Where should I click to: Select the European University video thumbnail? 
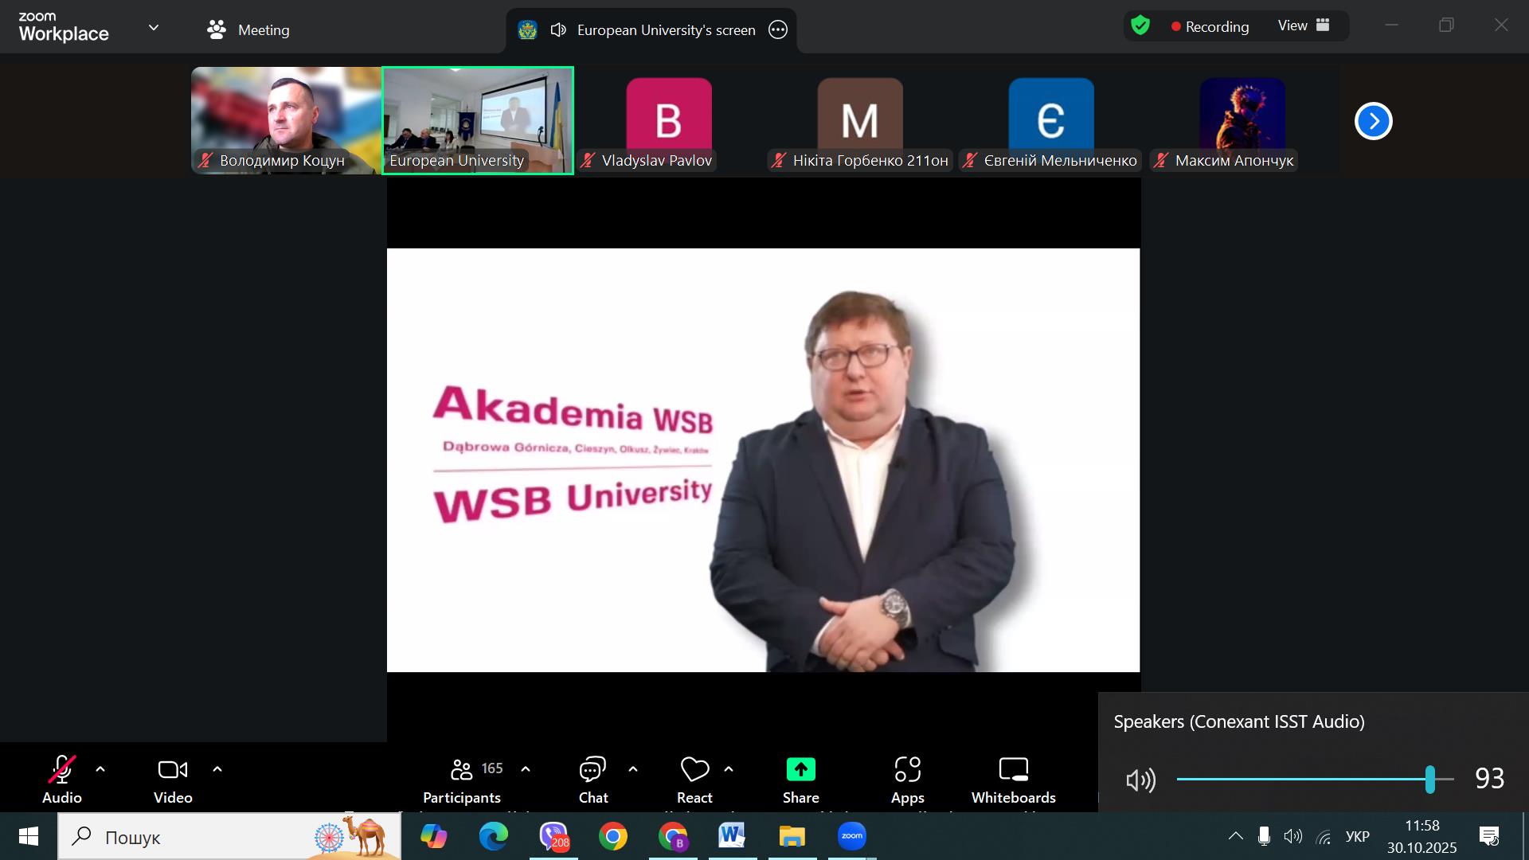pos(478,119)
